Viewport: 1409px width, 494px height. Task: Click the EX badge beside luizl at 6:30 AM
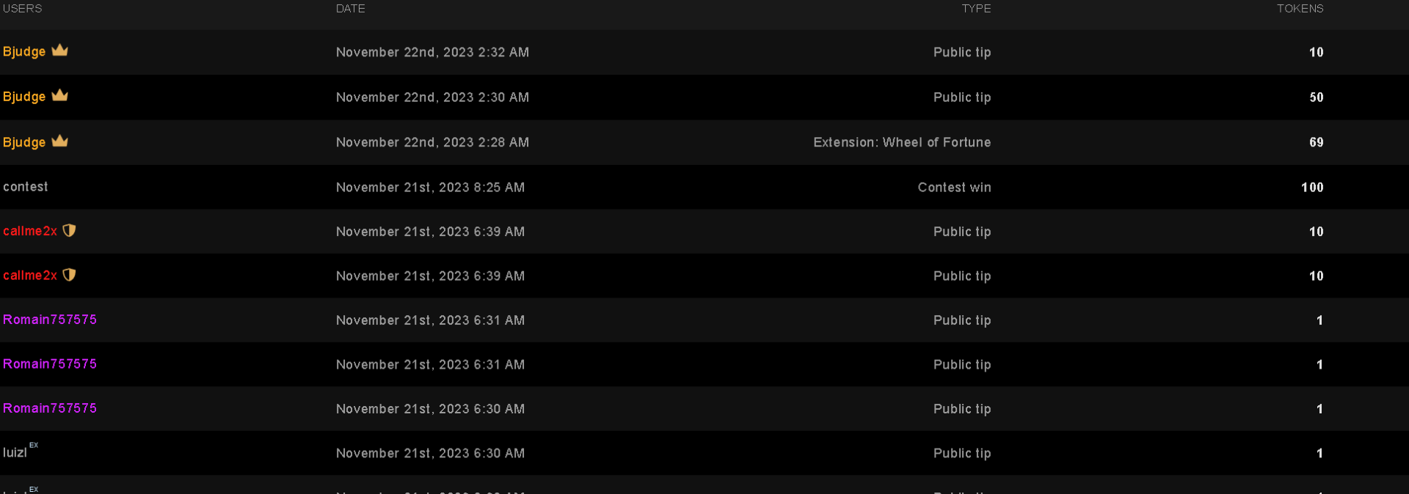pos(34,446)
